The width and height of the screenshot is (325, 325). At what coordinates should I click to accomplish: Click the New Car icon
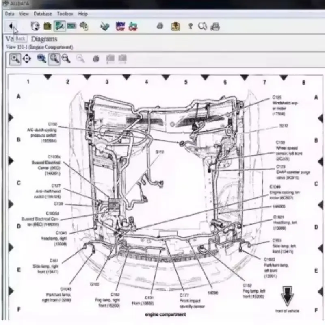point(120,26)
